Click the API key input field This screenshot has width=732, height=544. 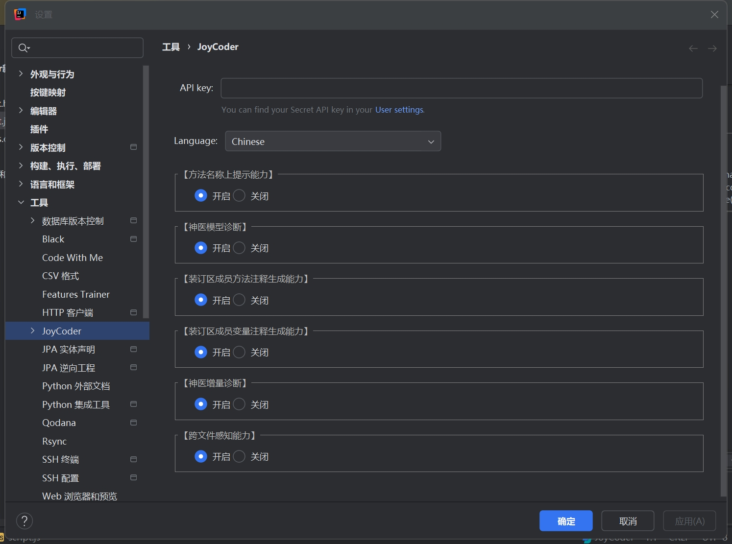(462, 88)
